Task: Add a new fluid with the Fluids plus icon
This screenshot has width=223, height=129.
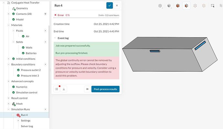Action: click(45, 30)
